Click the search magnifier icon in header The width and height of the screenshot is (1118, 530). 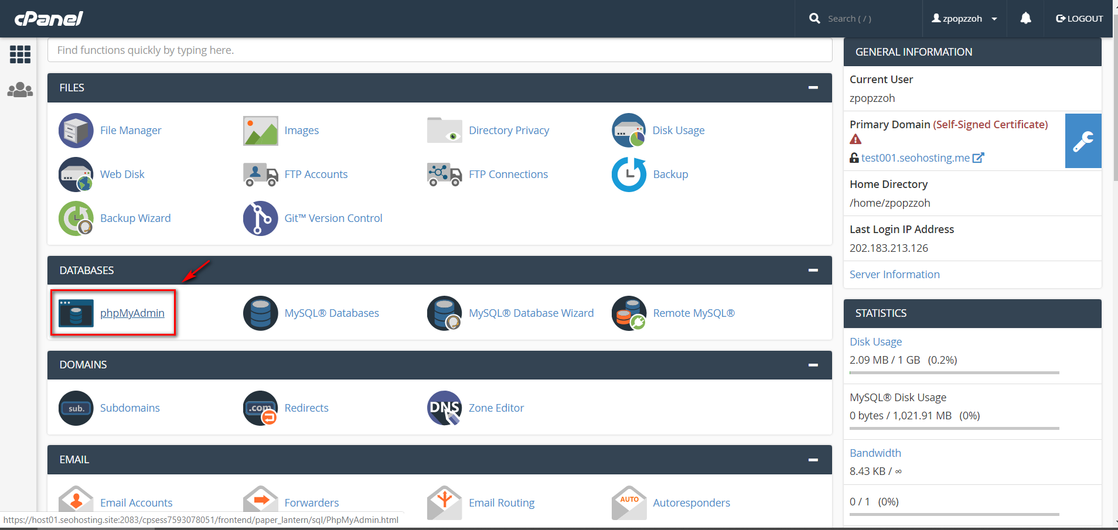(x=814, y=19)
